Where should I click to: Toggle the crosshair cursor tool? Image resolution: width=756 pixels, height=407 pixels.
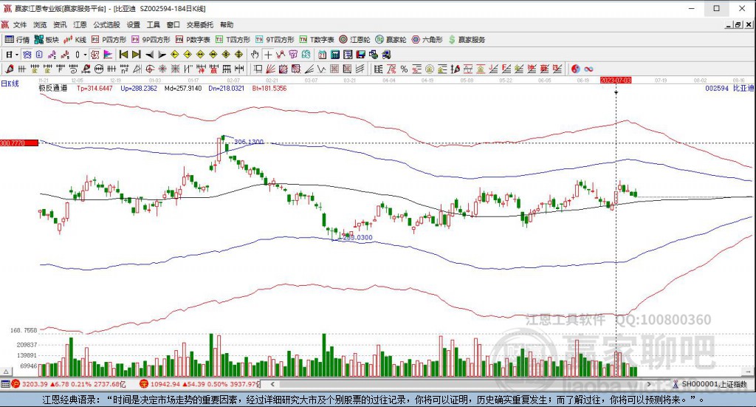pyautogui.click(x=267, y=55)
